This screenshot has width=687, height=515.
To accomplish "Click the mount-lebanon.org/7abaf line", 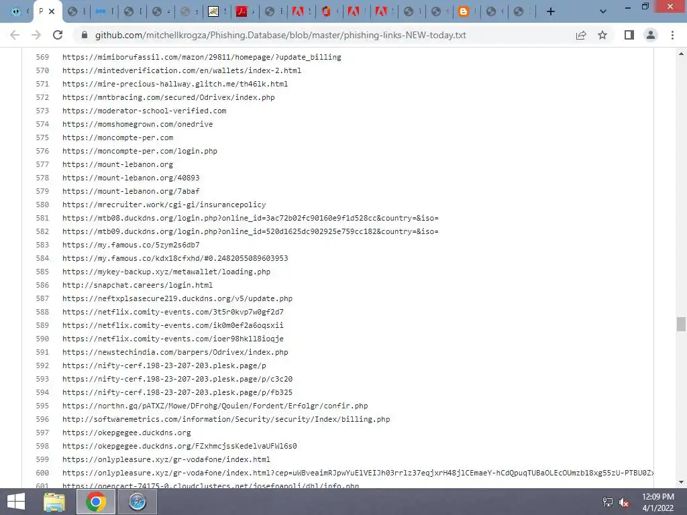I will tap(131, 191).
